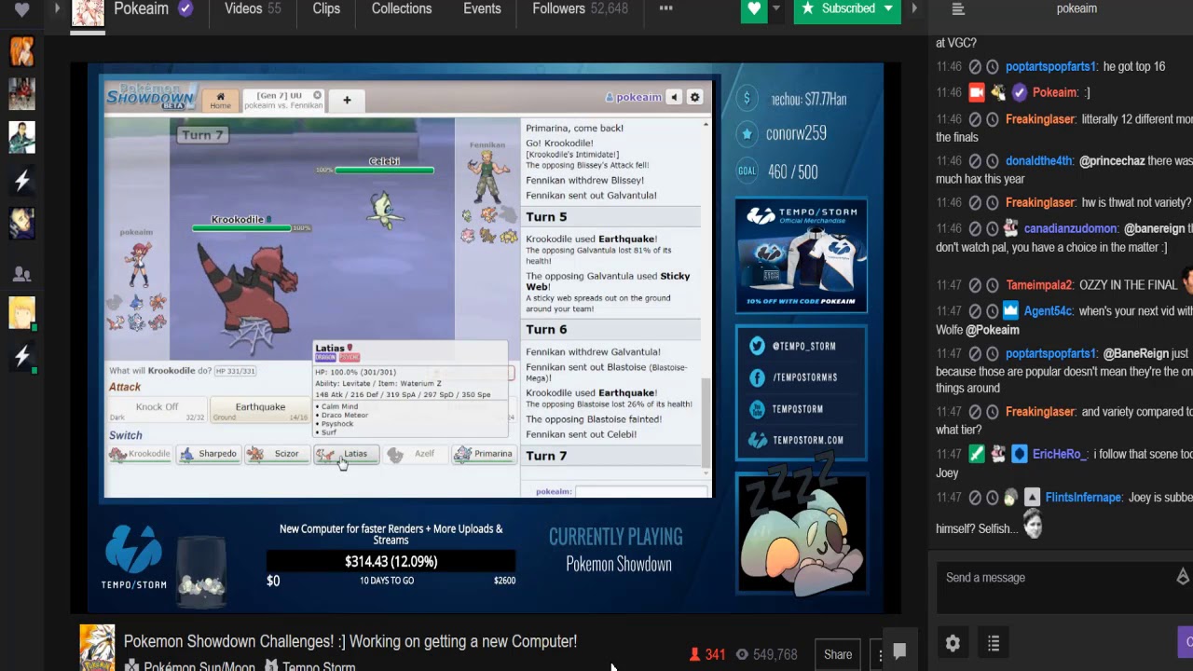This screenshot has width=1193, height=671.
Task: Click the '549,768' total views count
Action: tap(775, 655)
